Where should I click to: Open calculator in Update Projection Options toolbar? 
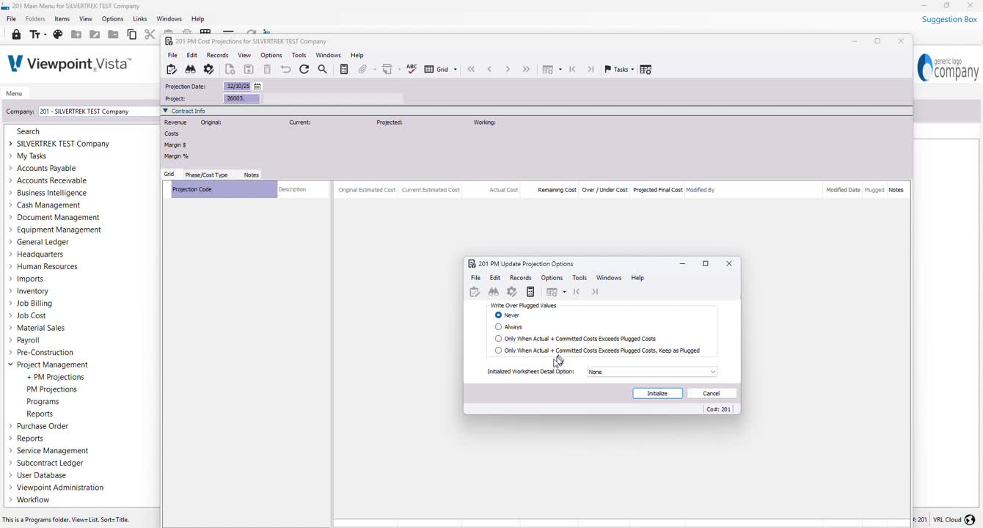(530, 292)
